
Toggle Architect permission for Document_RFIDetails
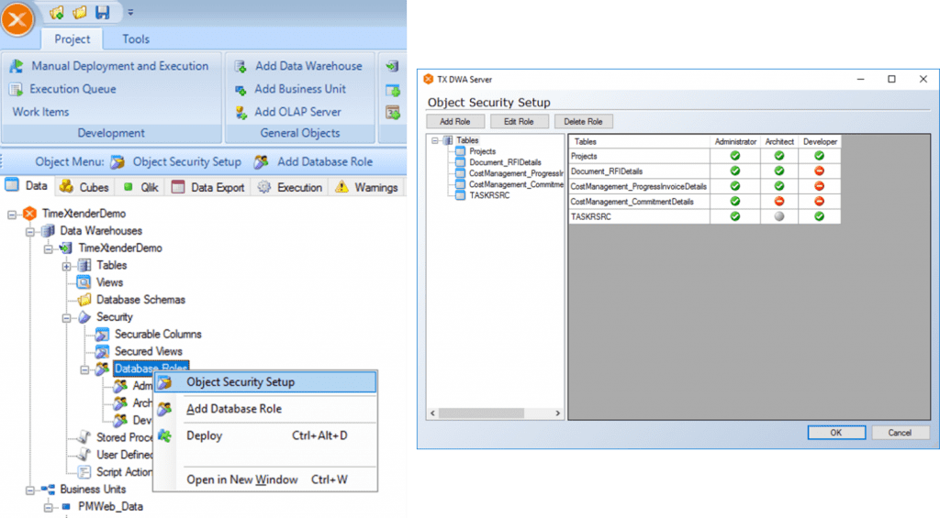779,171
